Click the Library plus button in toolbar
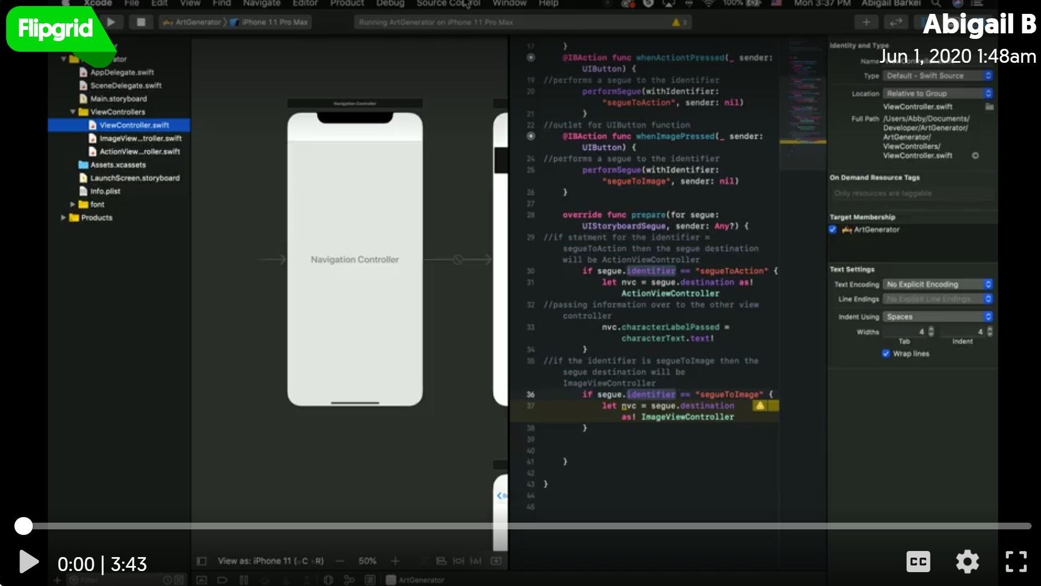This screenshot has height=586, width=1041. pos(866,22)
